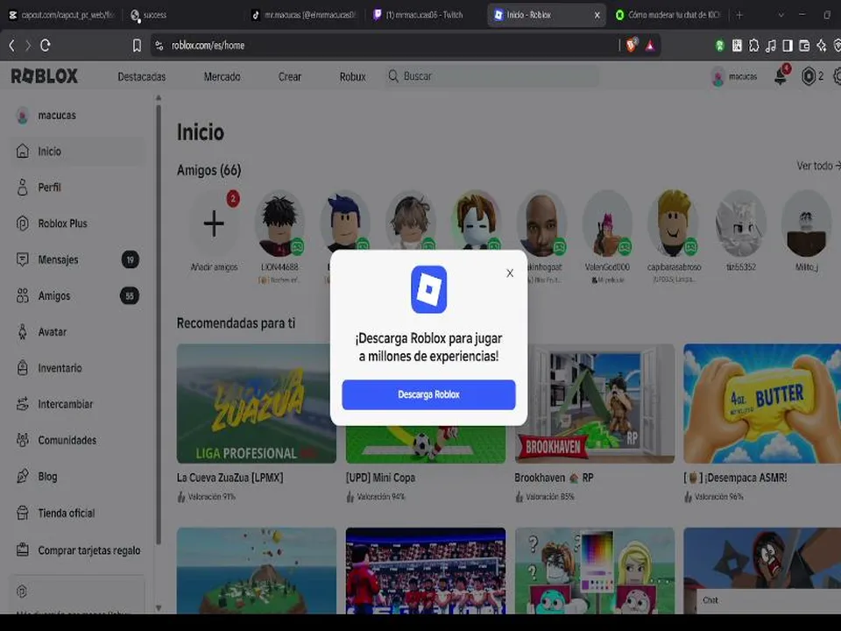The height and width of the screenshot is (631, 841).
Task: Open macucas profile in header
Action: pyautogui.click(x=734, y=77)
